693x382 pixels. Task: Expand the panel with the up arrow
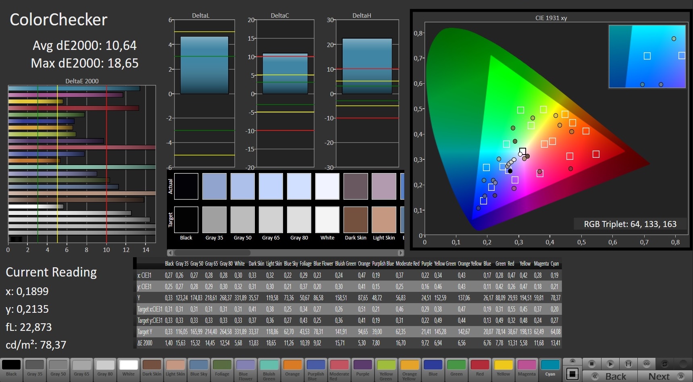(x=572, y=361)
